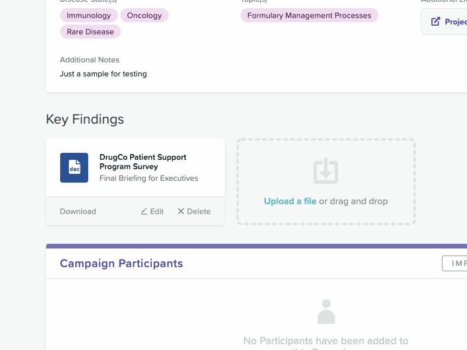The image size is (467, 350).
Task: Click the Edit text label on file card
Action: pos(157,211)
